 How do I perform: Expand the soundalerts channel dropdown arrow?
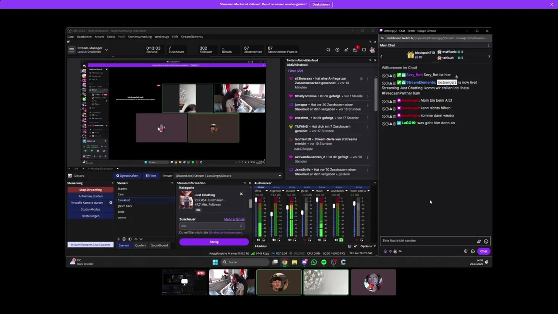pos(347,191)
